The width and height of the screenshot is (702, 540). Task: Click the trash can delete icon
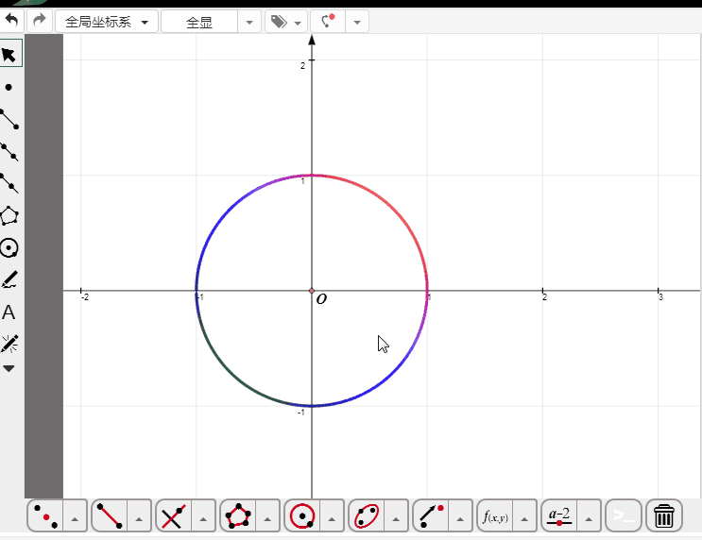[x=664, y=515]
